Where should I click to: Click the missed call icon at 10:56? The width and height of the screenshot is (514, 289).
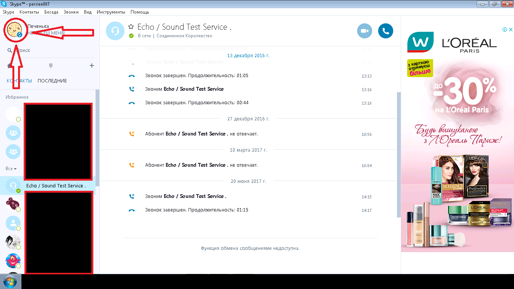click(x=132, y=134)
